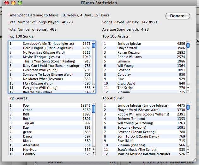Click scroll up arrow in Top 100 Artists list
This screenshot has width=199, height=165.
click(188, 87)
